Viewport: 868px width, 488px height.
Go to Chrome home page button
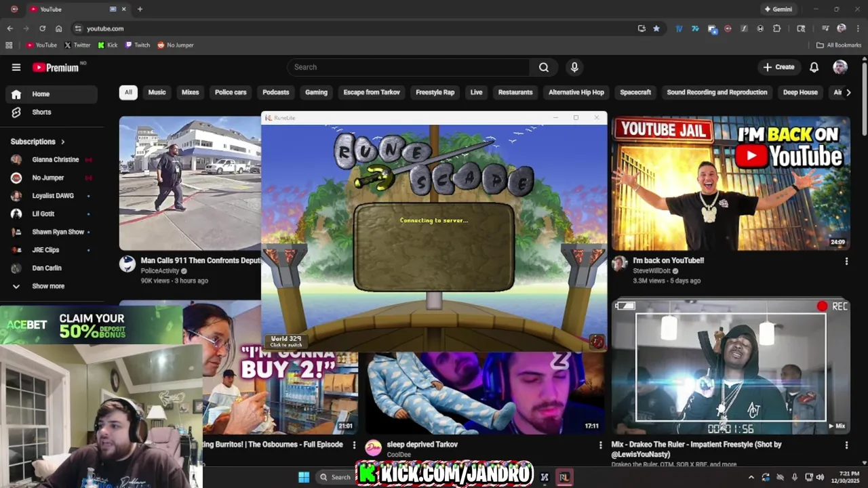pyautogui.click(x=58, y=28)
